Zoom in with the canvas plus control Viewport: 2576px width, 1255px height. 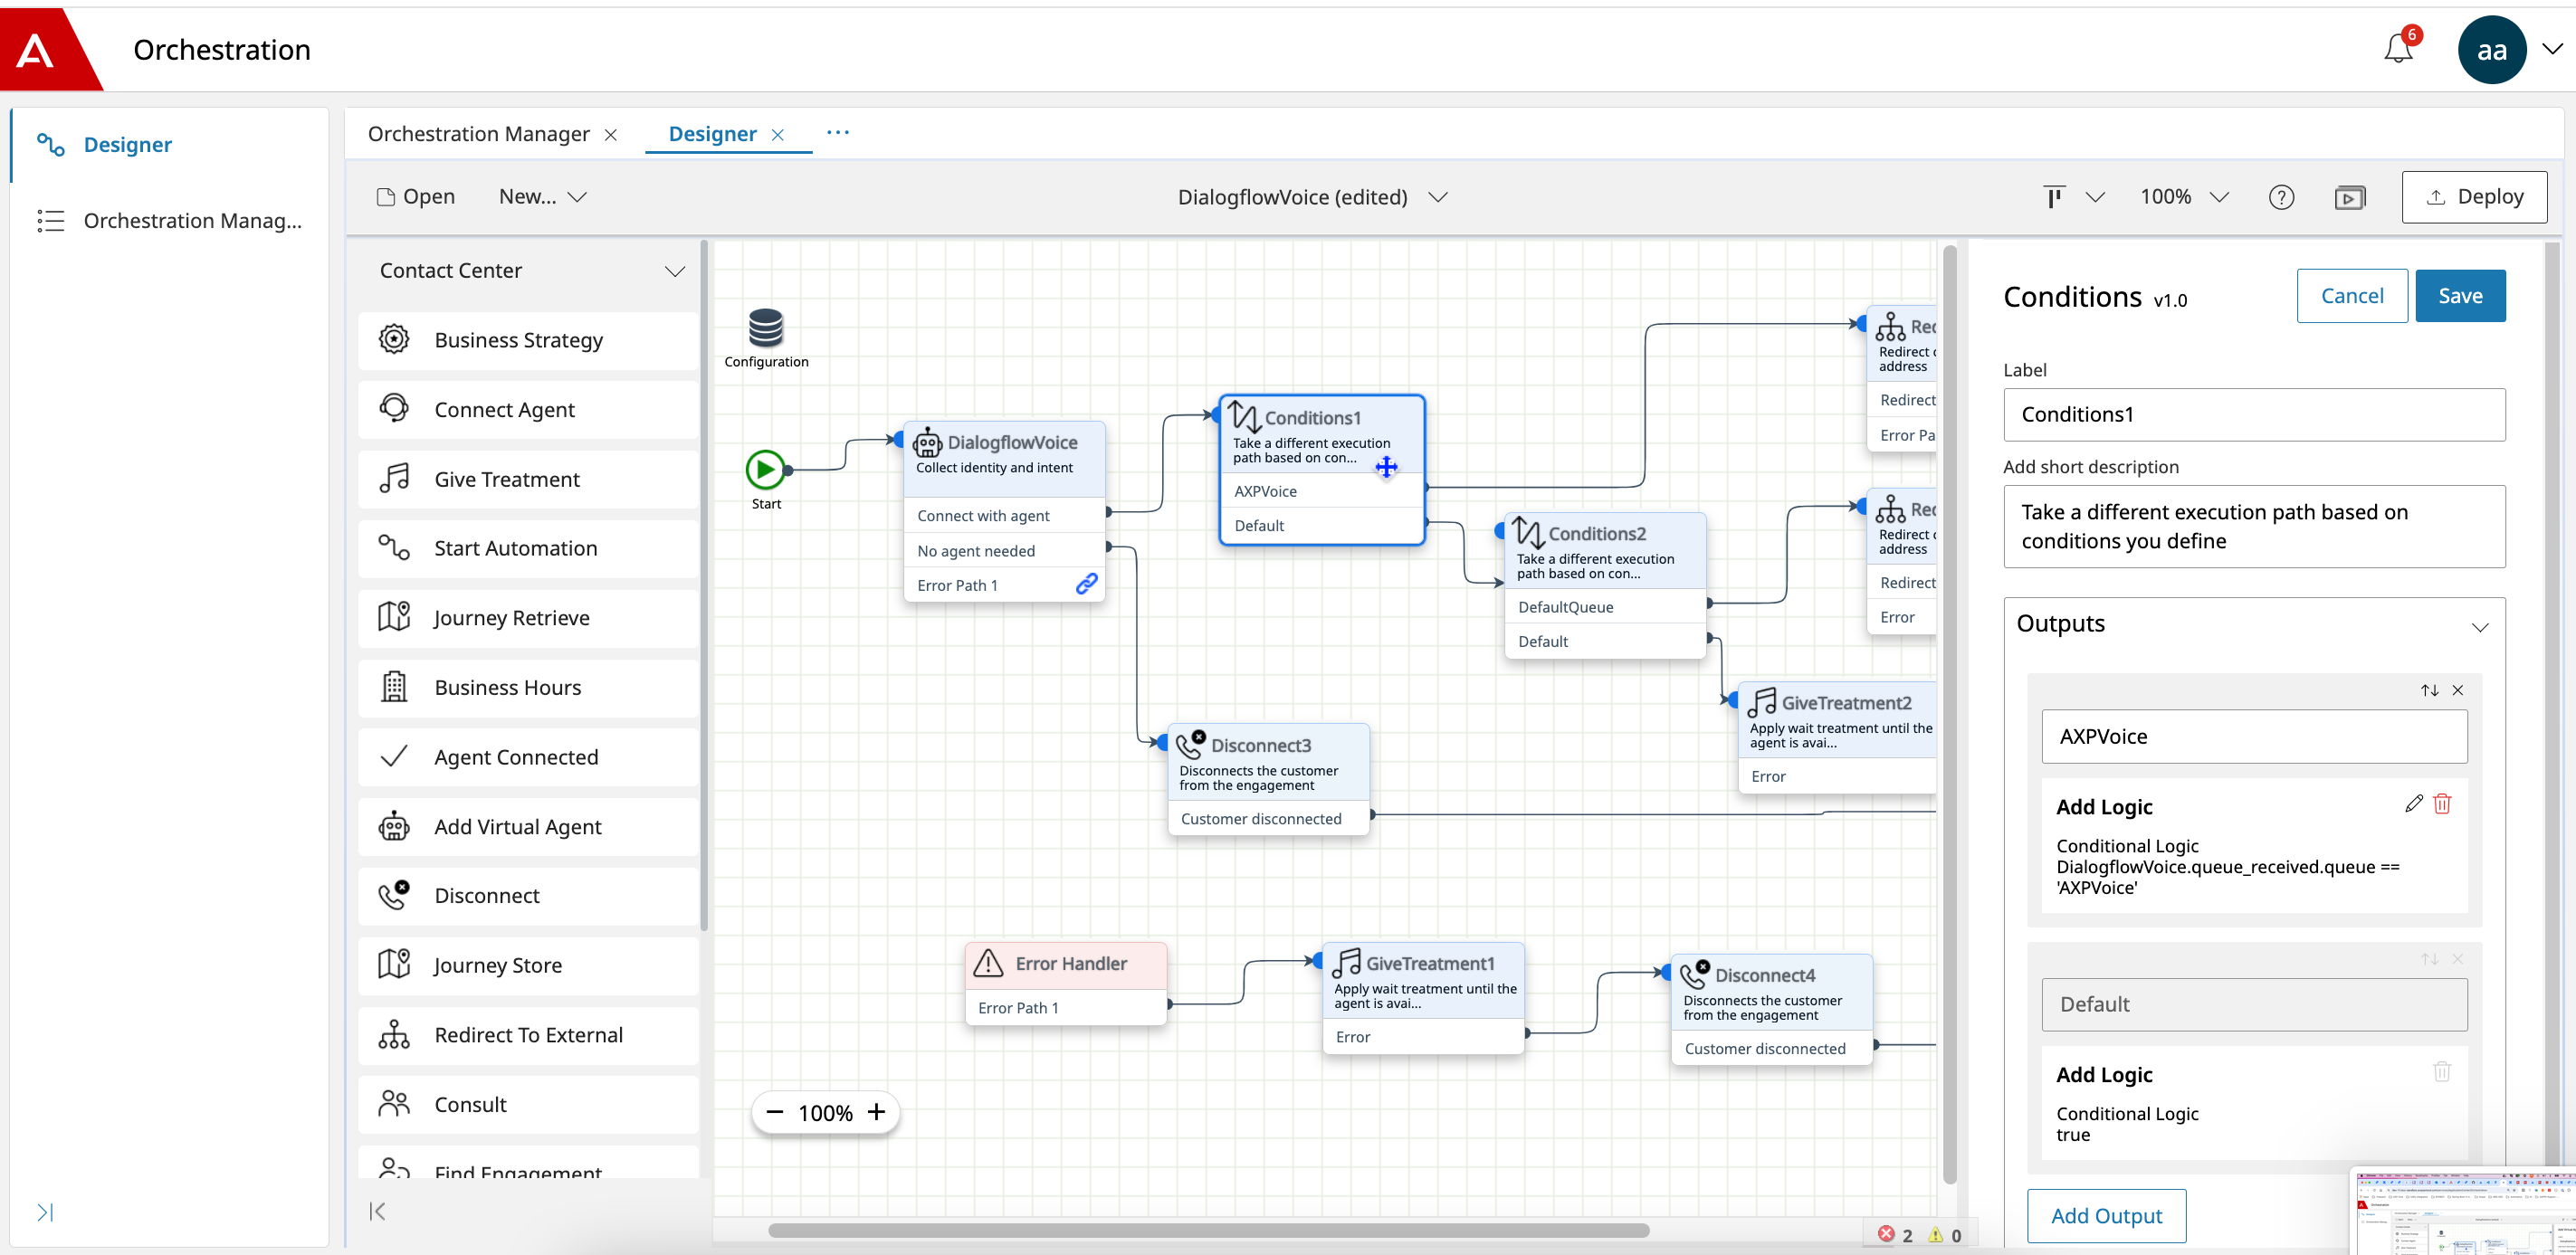876,1111
